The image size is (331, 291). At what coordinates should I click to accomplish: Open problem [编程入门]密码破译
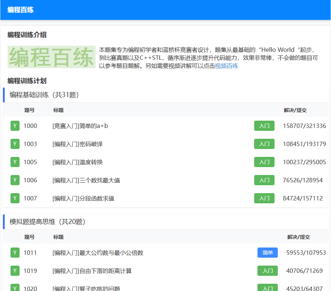point(78,144)
